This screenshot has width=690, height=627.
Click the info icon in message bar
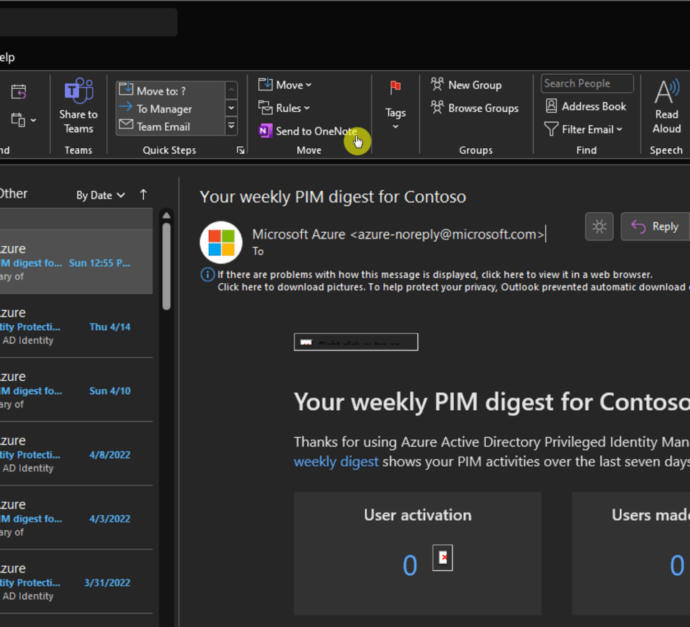[208, 275]
